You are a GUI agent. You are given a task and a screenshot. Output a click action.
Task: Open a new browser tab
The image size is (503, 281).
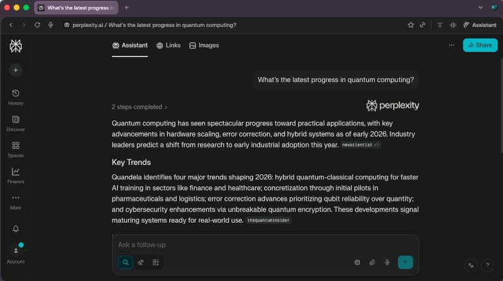(126, 8)
